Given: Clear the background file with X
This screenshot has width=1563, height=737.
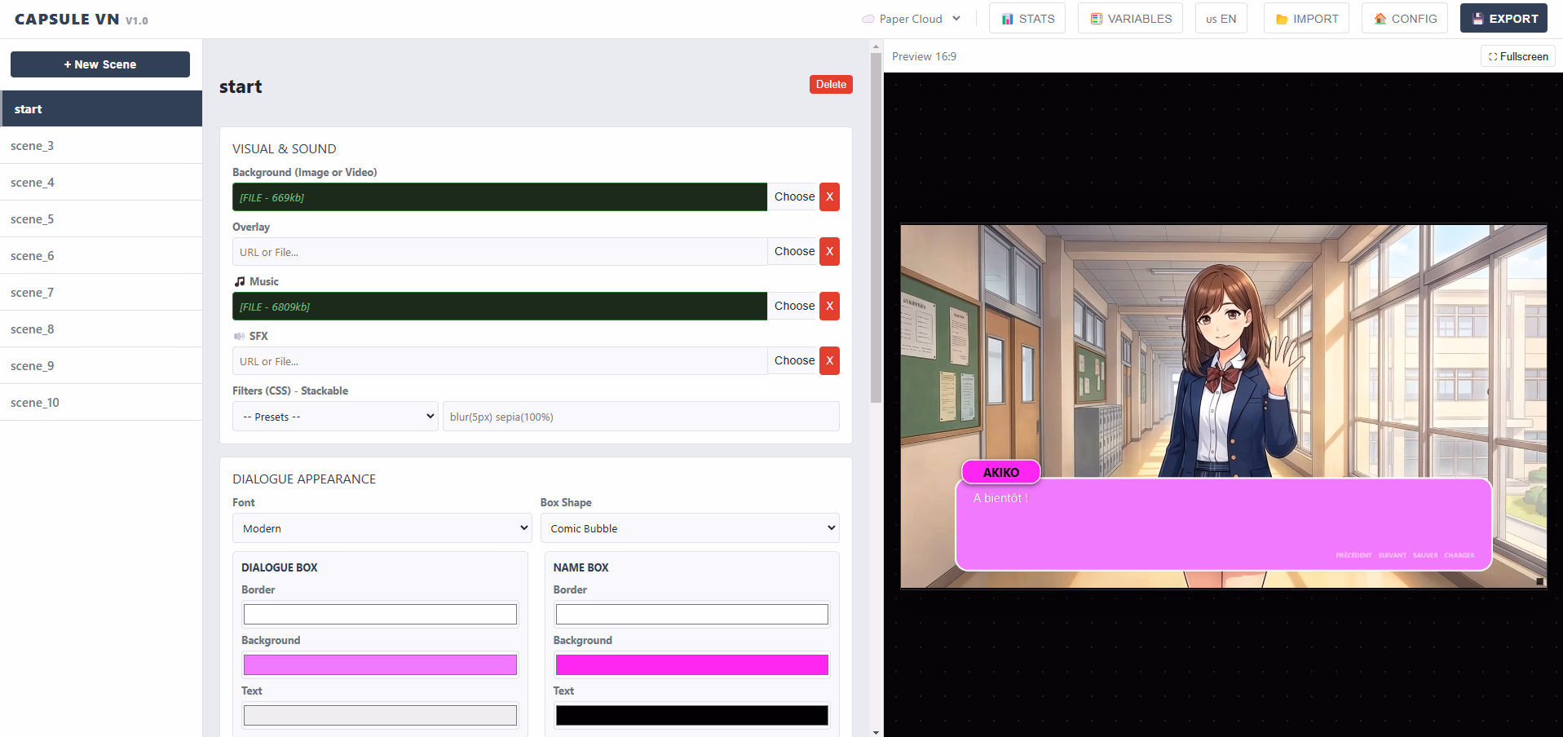Looking at the screenshot, I should pyautogui.click(x=829, y=197).
